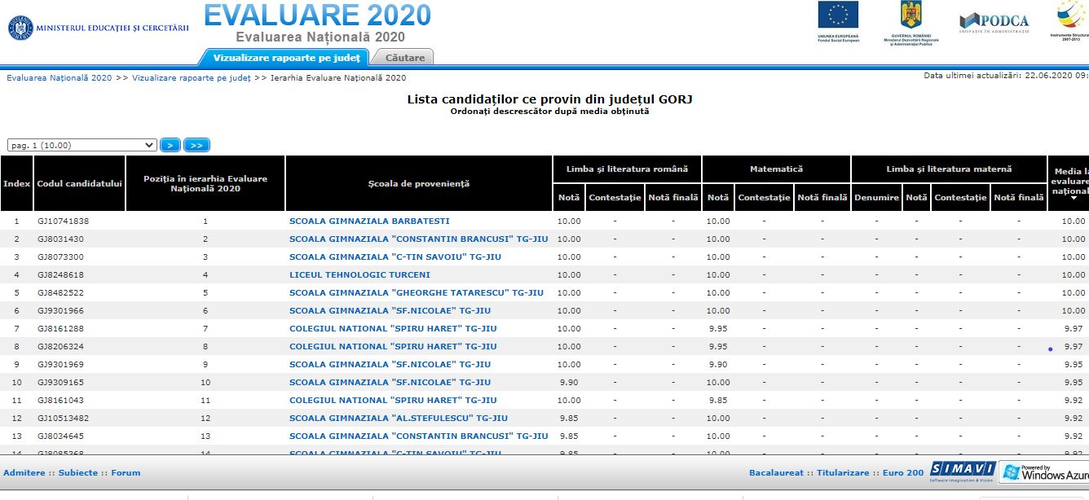Screen dimensions: 1089x500
Task: Click the Admitere footer link
Action: 24,472
